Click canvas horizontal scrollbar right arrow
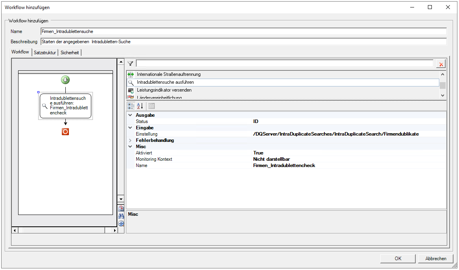The image size is (459, 270). (x=115, y=230)
